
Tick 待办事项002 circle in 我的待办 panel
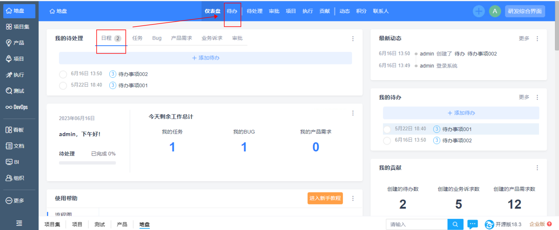(x=387, y=141)
